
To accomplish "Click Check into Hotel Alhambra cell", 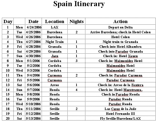I will tap(120, 47).
